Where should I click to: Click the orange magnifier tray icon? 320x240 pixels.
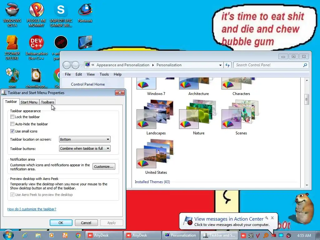266,236
